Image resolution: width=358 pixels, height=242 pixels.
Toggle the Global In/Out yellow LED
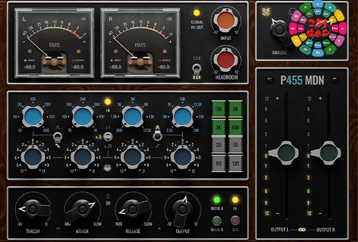[x=196, y=13]
